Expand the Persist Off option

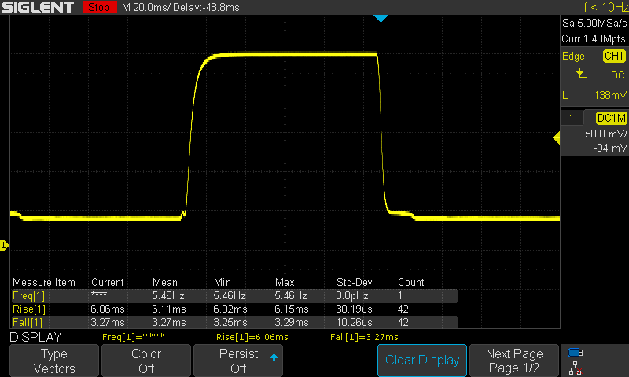(x=238, y=361)
